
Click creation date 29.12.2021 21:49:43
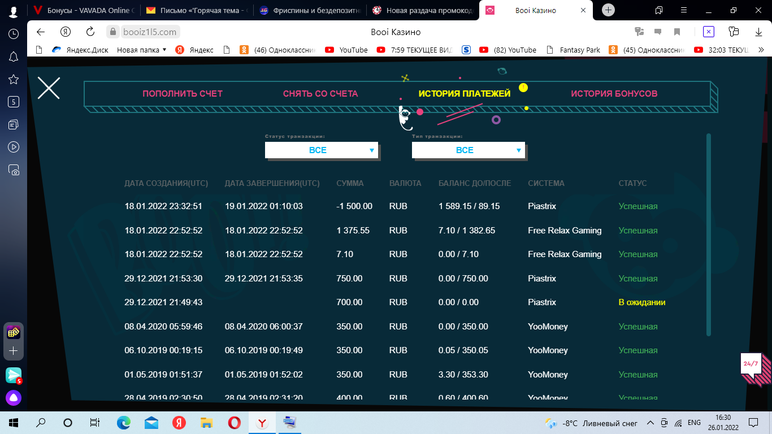(163, 302)
